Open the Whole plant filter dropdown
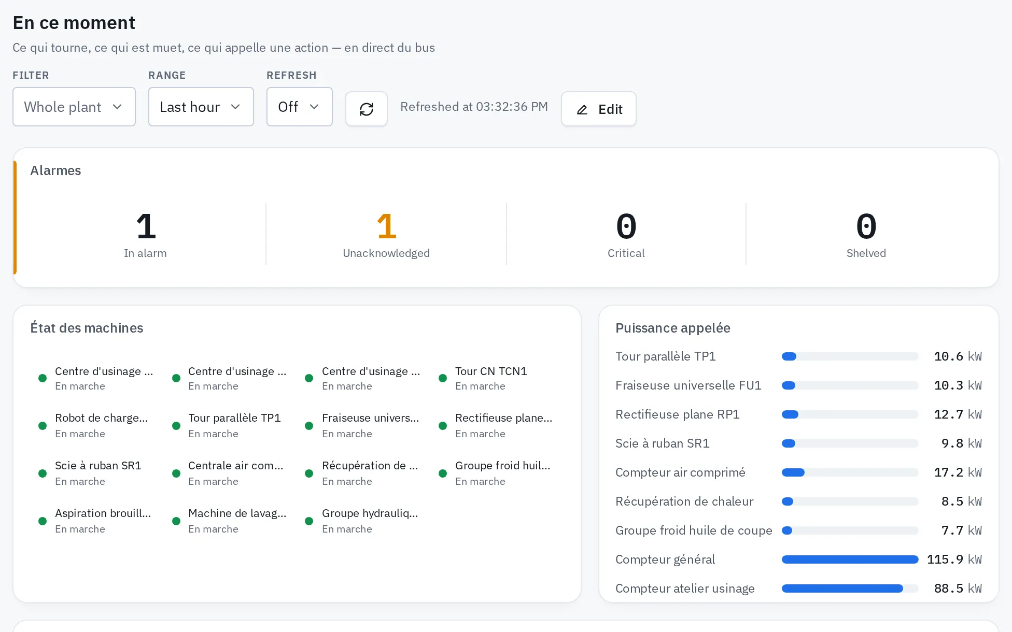This screenshot has width=1012, height=632. tap(74, 107)
